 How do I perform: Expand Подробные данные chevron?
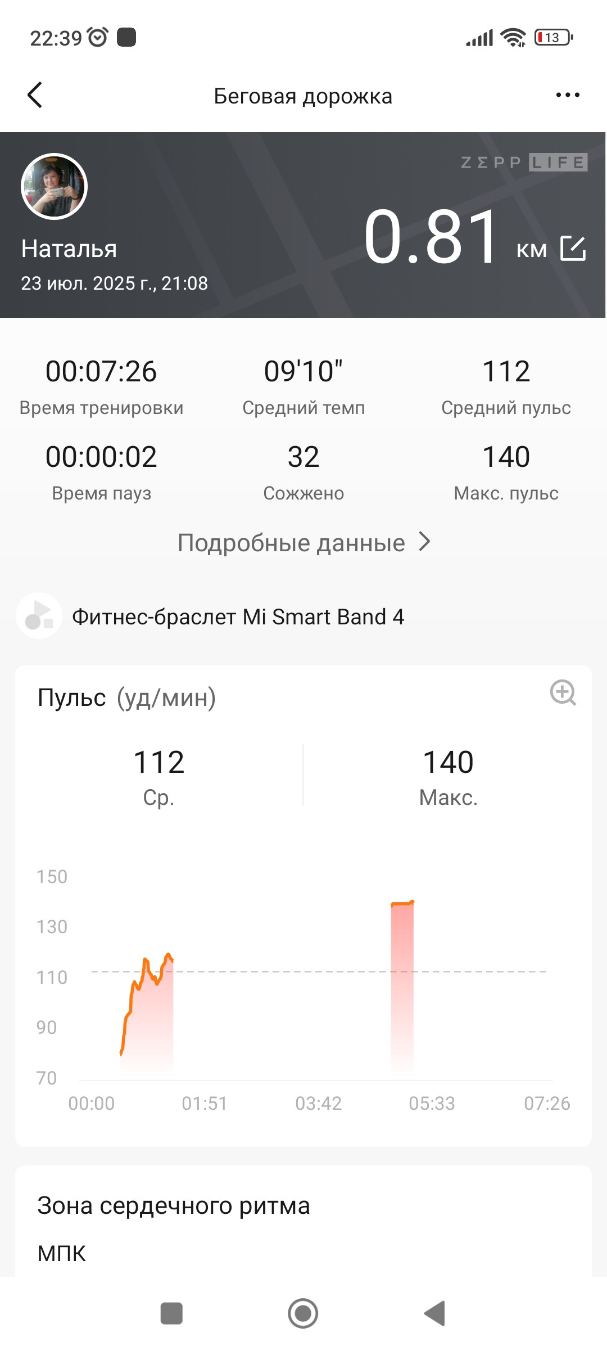(x=425, y=542)
